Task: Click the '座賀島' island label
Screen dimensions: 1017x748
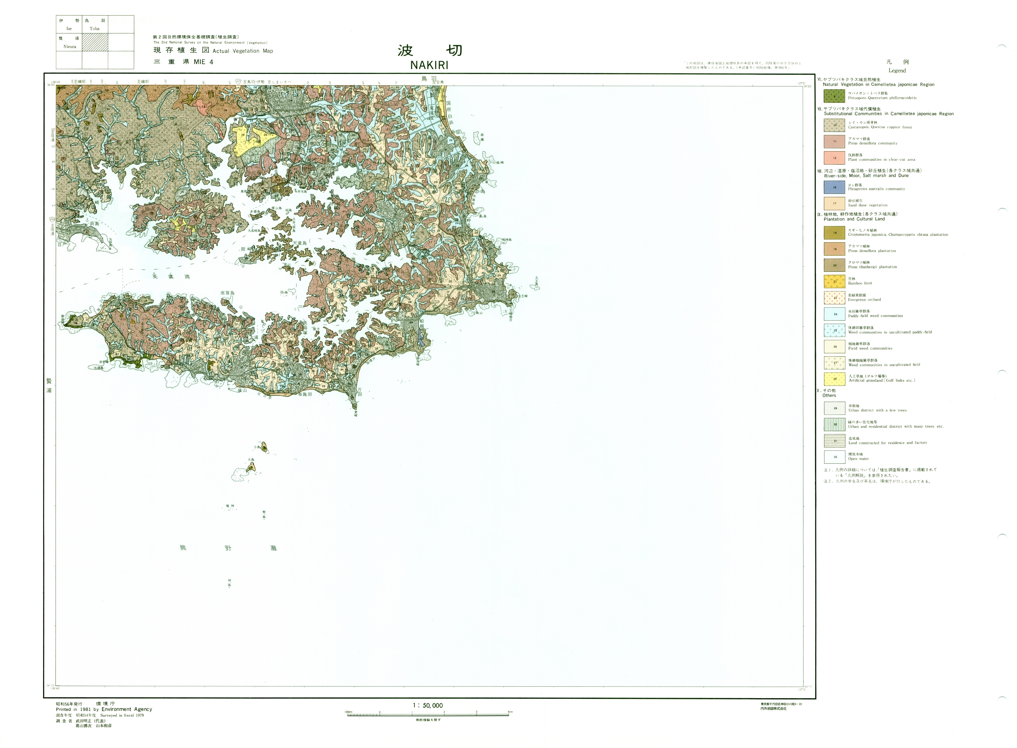Action: pos(227,293)
